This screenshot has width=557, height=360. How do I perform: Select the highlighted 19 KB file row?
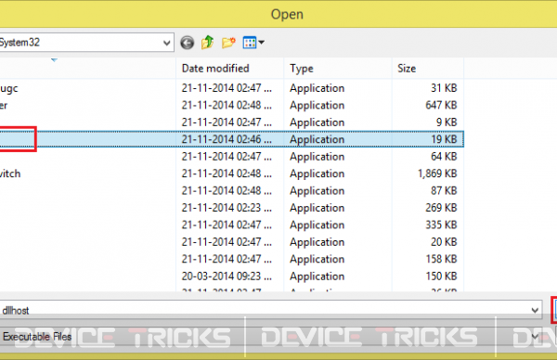[x=231, y=139]
